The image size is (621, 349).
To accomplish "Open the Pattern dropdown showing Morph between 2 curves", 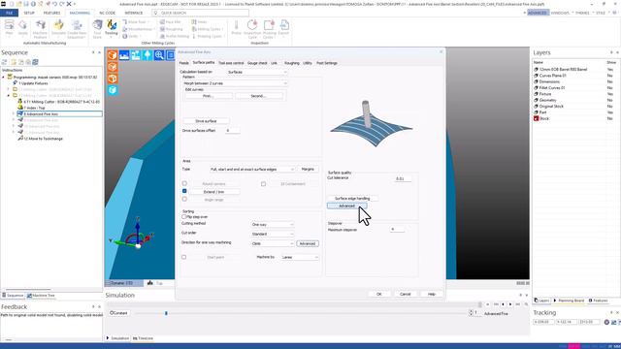I will point(235,83).
